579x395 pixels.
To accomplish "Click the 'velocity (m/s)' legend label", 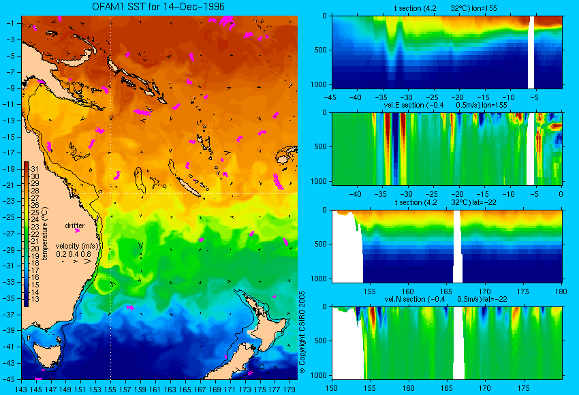I will [x=77, y=246].
